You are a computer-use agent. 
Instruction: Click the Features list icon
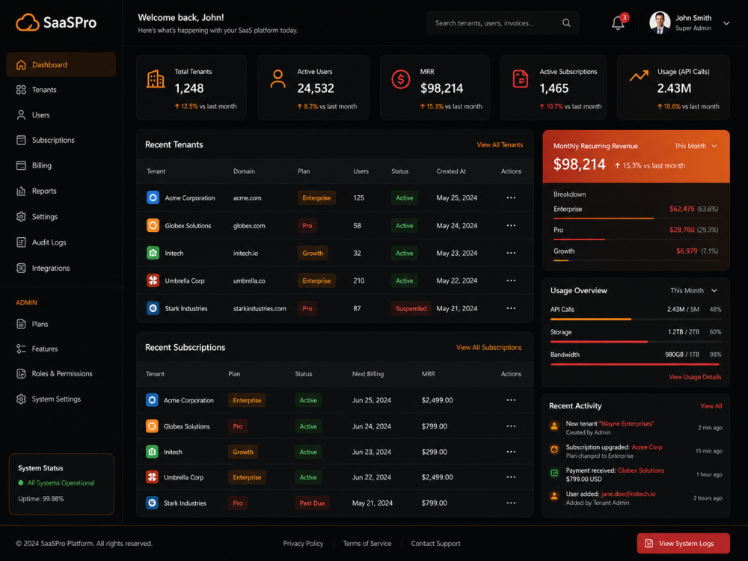click(x=21, y=349)
